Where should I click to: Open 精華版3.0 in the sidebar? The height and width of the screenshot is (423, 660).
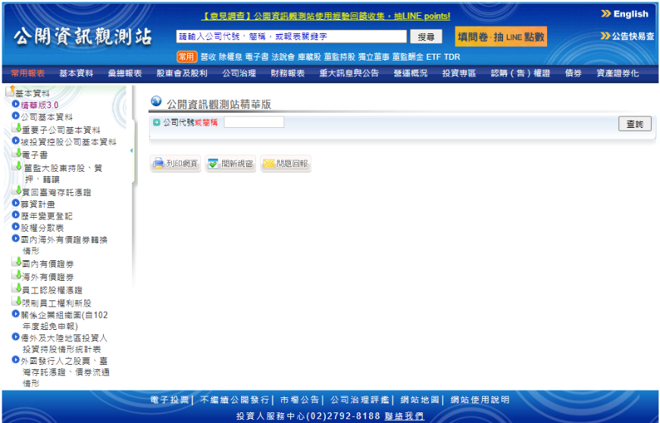tap(39, 105)
